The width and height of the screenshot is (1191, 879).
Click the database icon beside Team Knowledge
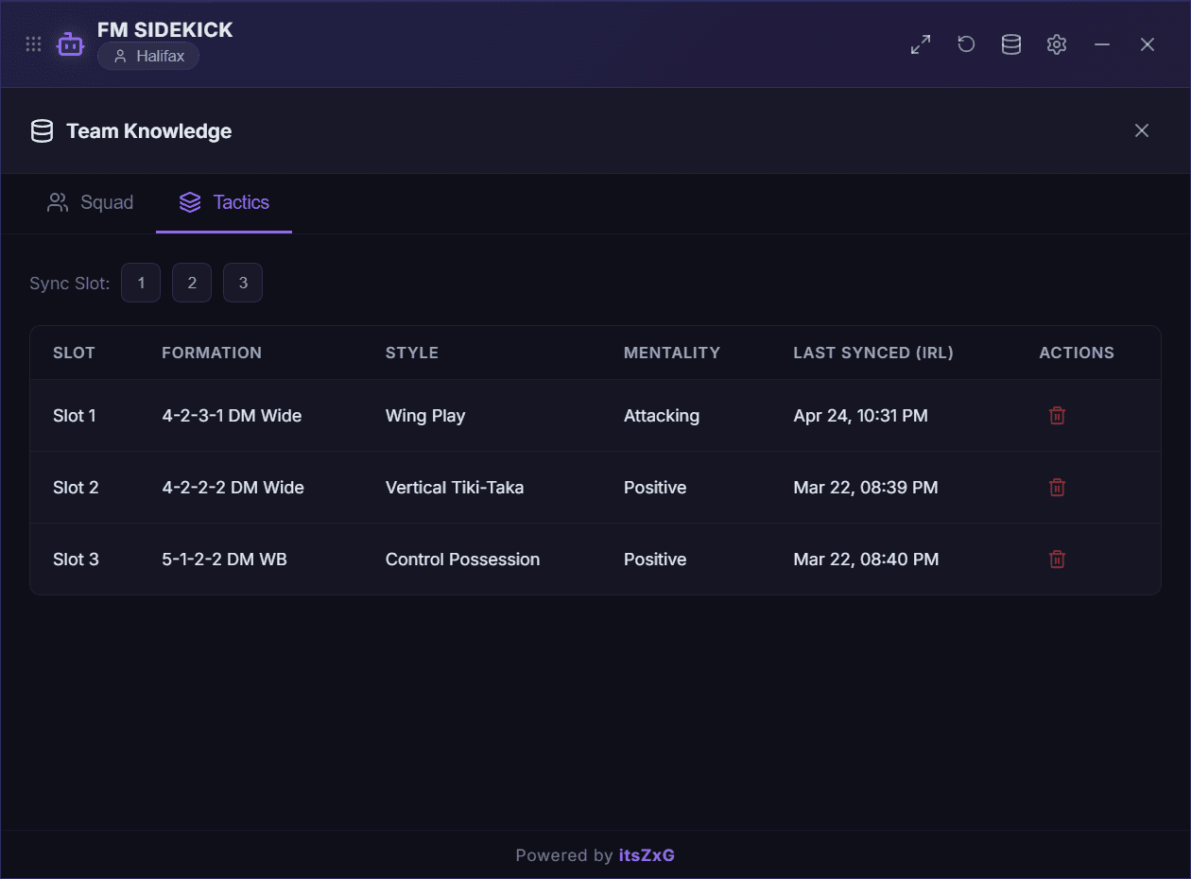(x=42, y=130)
